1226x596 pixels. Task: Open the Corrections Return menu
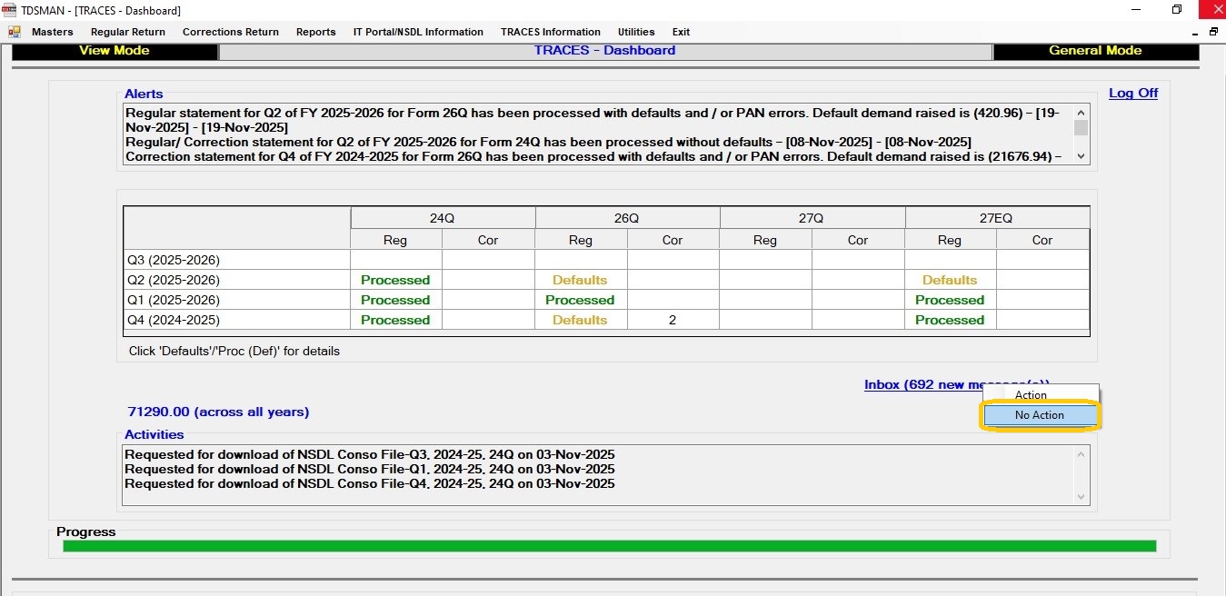(230, 32)
